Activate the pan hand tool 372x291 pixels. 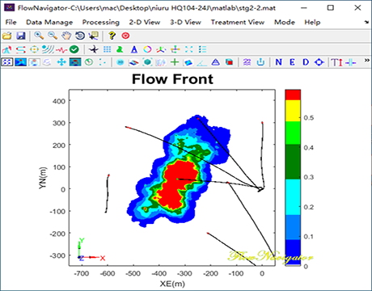(66, 36)
